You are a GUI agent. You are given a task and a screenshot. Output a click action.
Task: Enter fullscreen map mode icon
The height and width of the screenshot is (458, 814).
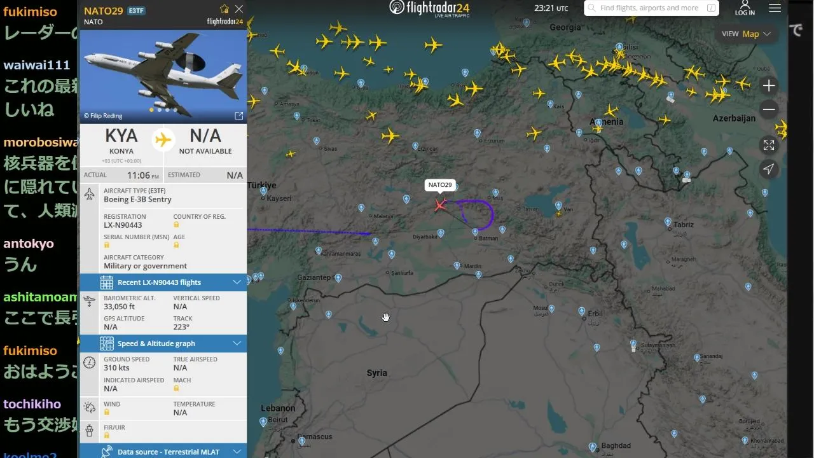pos(769,146)
